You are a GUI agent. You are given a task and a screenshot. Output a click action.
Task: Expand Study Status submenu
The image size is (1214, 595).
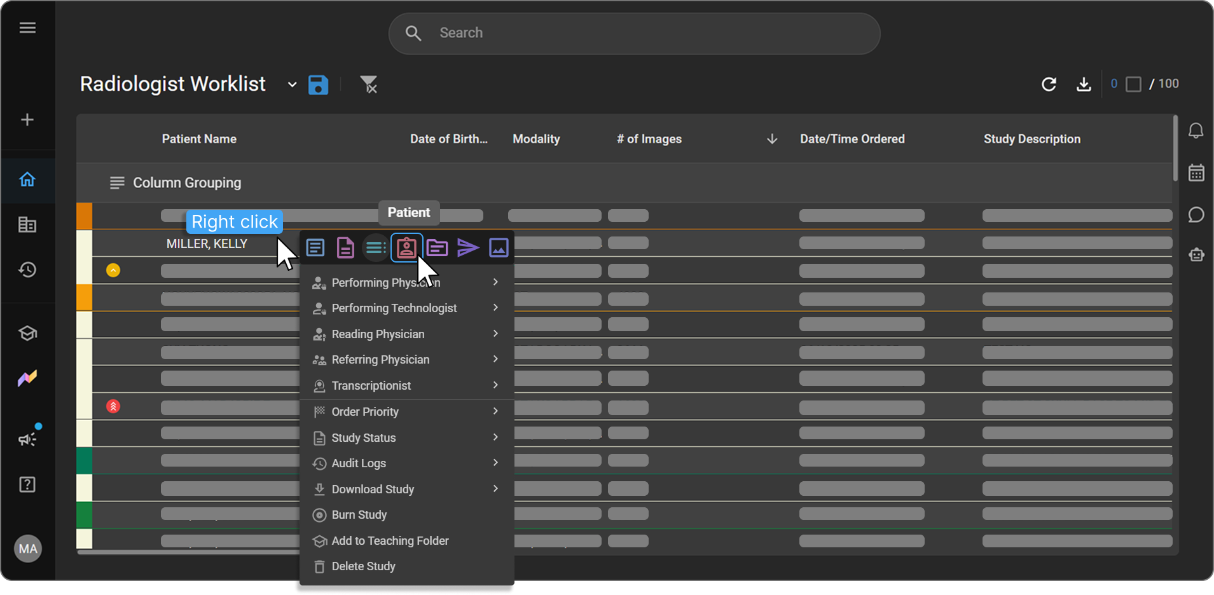[406, 438]
